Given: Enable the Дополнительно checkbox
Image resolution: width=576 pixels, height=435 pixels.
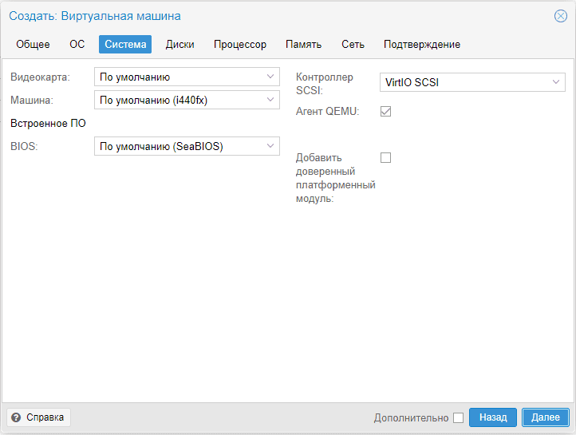Looking at the screenshot, I should tap(458, 417).
